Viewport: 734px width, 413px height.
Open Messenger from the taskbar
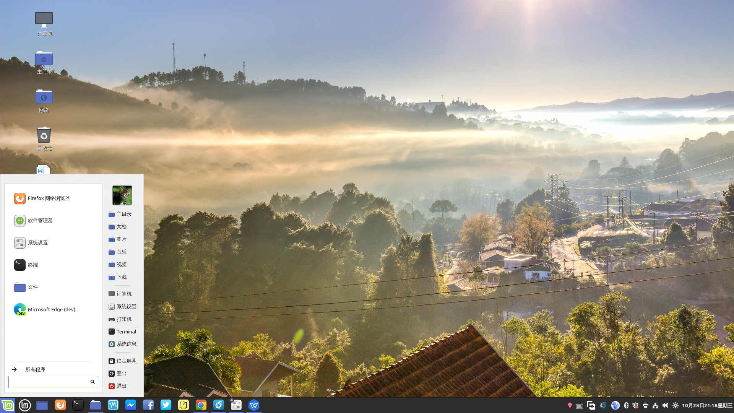(x=131, y=405)
